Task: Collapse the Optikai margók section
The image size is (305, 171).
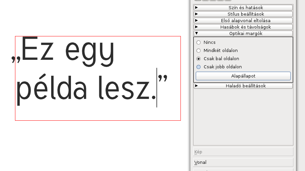Action: [x=243, y=33]
